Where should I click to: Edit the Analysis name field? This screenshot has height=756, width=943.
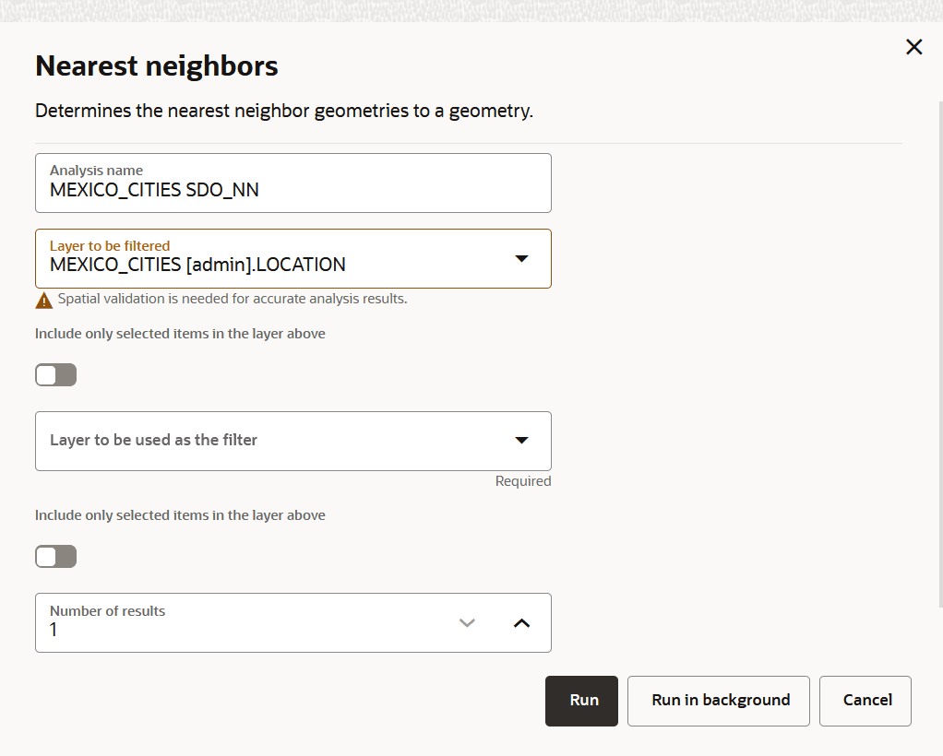pyautogui.click(x=292, y=183)
